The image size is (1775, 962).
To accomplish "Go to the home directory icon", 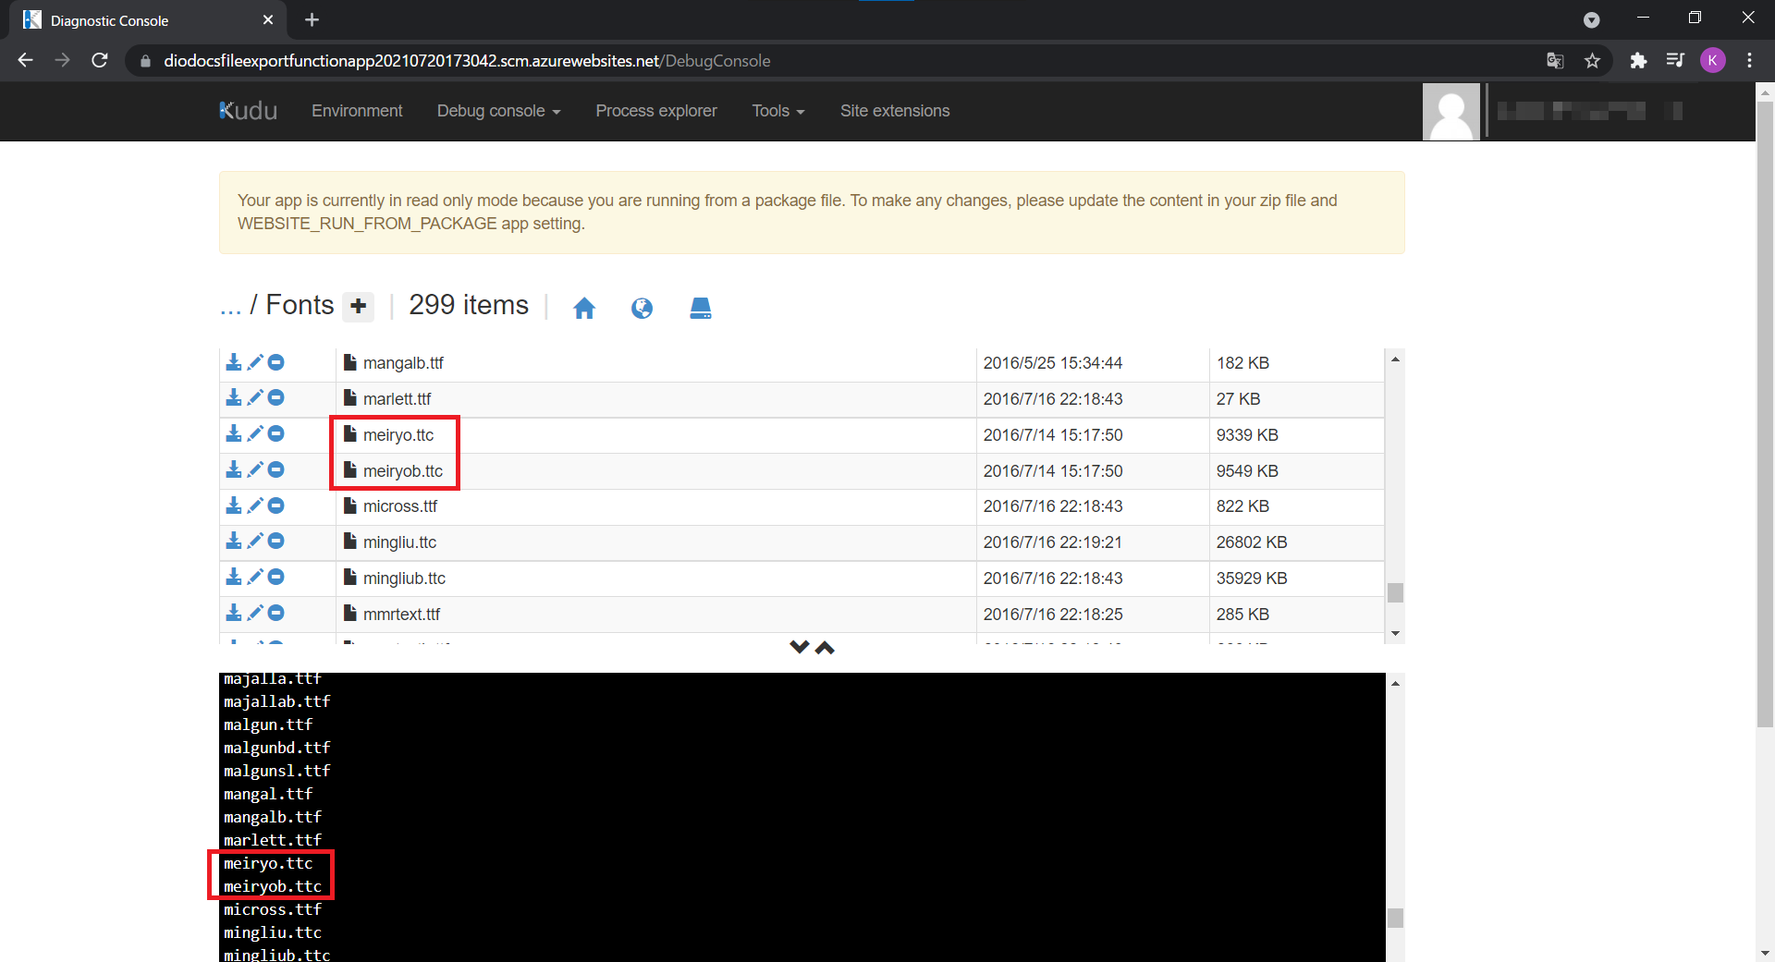I will pyautogui.click(x=584, y=308).
